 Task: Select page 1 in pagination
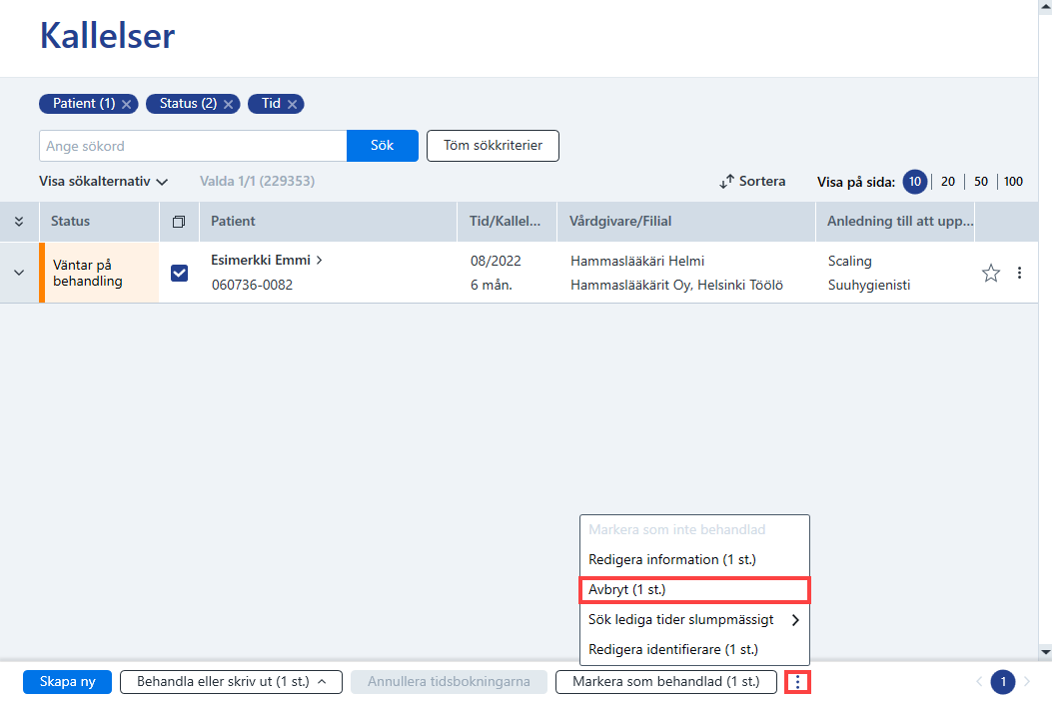tap(1003, 682)
